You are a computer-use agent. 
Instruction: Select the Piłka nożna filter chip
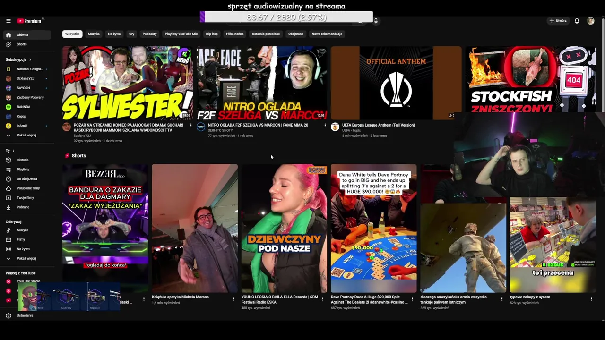(235, 34)
